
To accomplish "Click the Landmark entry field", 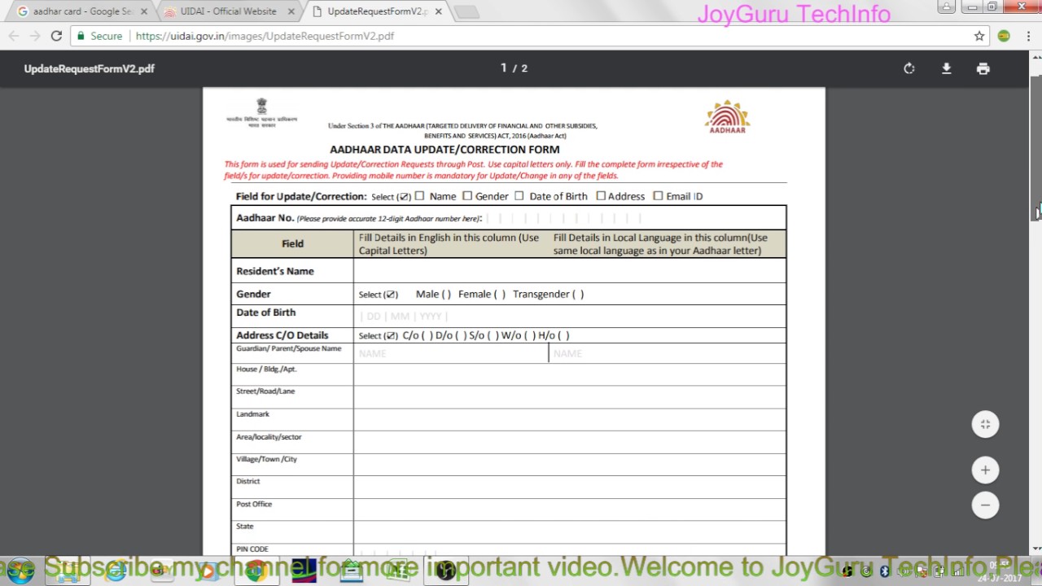I will click(x=570, y=420).
